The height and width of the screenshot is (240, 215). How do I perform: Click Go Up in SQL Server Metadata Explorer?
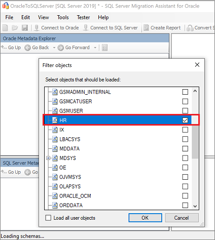11,172
